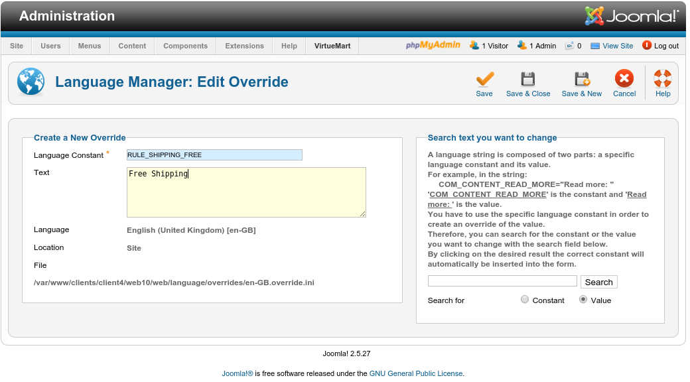
Task: Click the Save checkmark icon
Action: pos(484,80)
